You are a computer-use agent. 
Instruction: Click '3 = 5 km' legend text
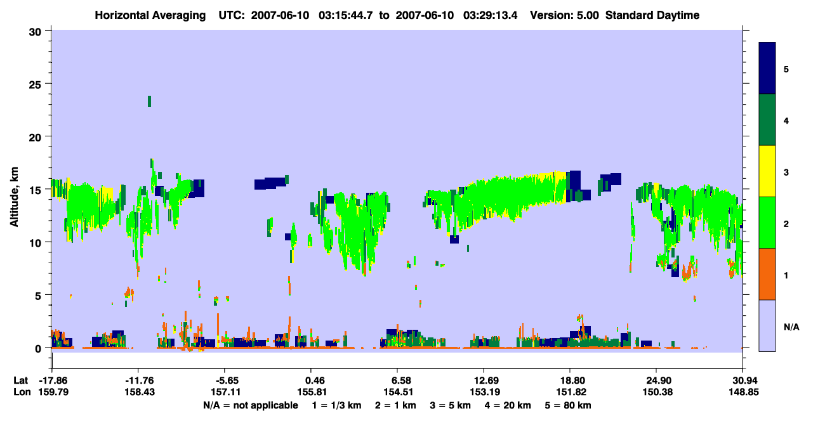[x=449, y=405]
